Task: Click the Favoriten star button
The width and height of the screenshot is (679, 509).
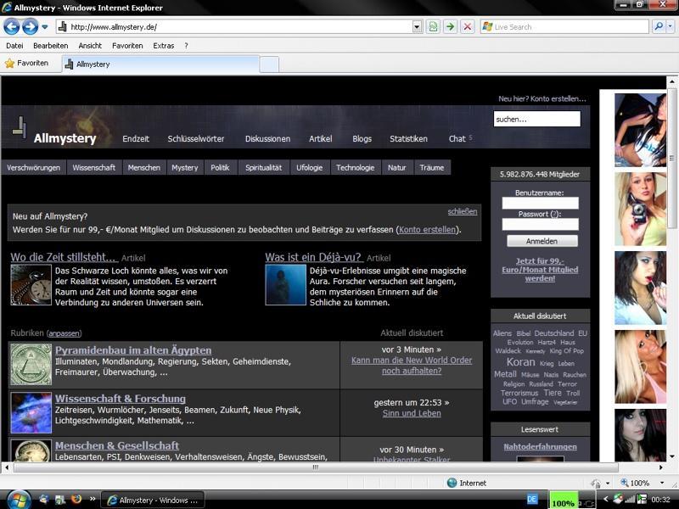Action: pyautogui.click(x=27, y=63)
